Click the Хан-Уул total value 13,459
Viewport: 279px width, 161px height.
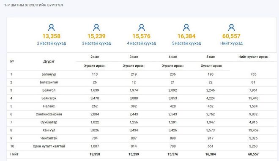click(253, 130)
